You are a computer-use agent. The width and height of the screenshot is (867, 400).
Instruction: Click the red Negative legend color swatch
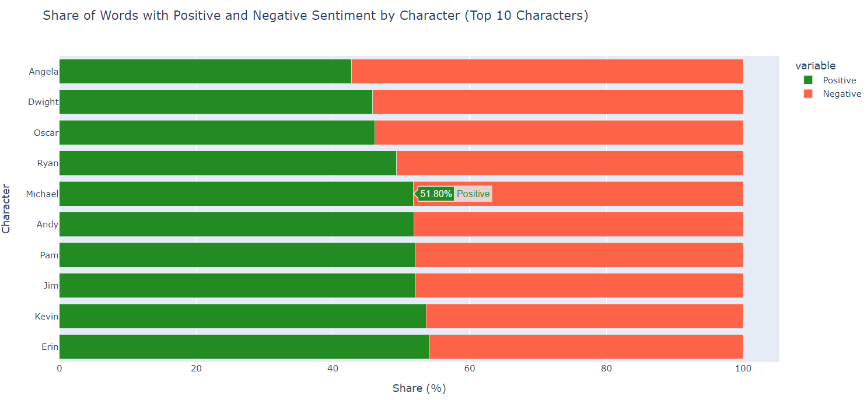pyautogui.click(x=808, y=94)
